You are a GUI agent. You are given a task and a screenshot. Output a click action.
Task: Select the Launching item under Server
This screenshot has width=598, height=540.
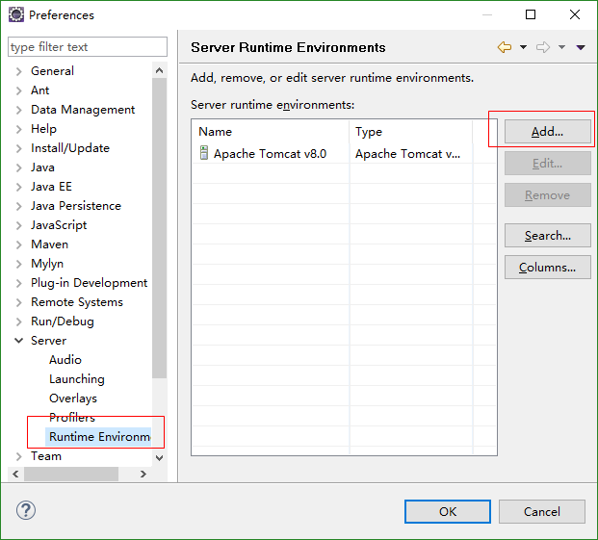pos(77,379)
